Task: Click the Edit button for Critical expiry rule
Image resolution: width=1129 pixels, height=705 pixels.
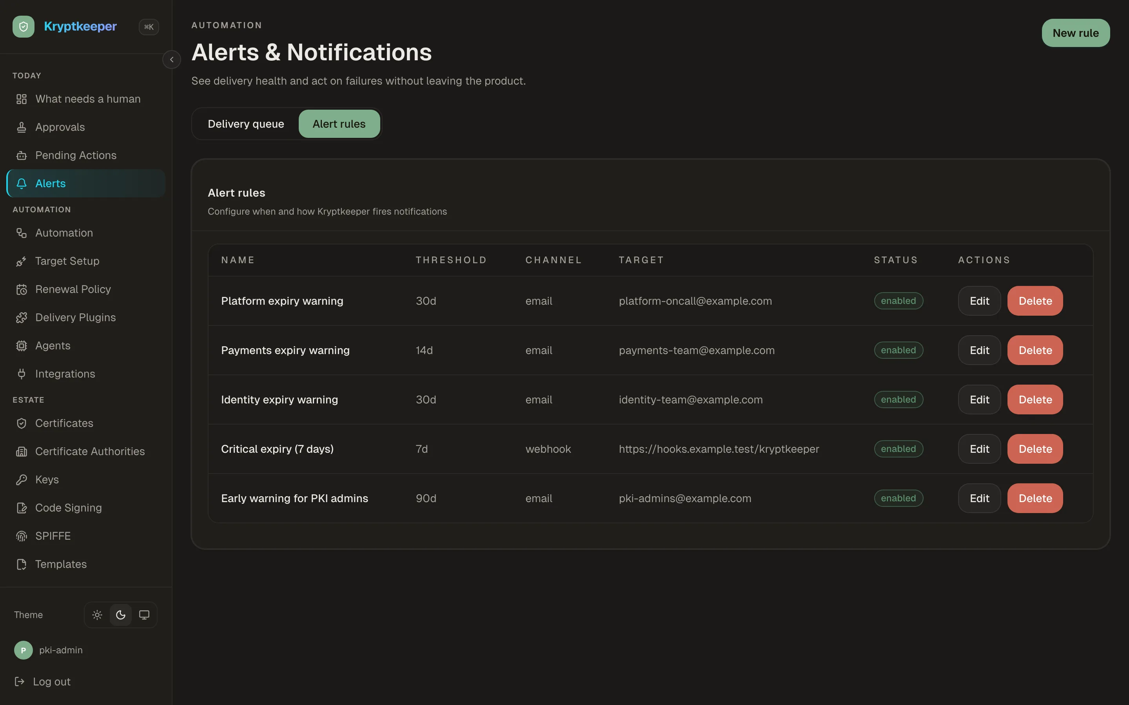Action: coord(979,449)
